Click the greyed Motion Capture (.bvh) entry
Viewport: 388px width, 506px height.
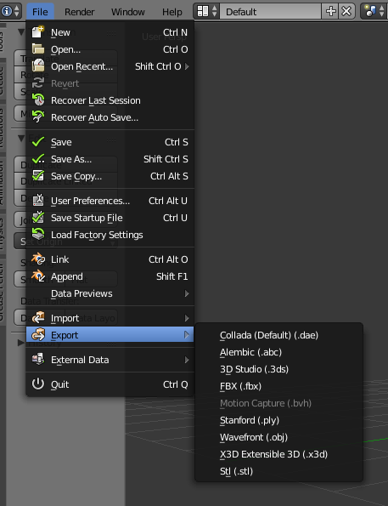[x=278, y=403]
